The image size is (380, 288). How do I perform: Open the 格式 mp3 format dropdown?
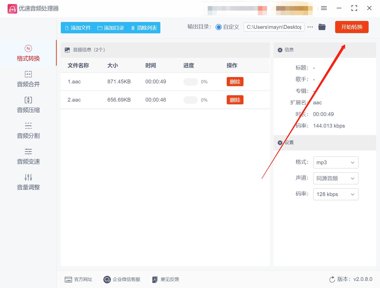pos(336,162)
